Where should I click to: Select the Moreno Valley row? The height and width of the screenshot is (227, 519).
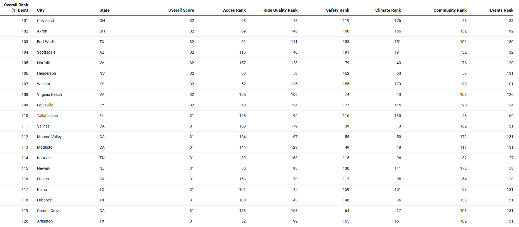click(x=257, y=137)
